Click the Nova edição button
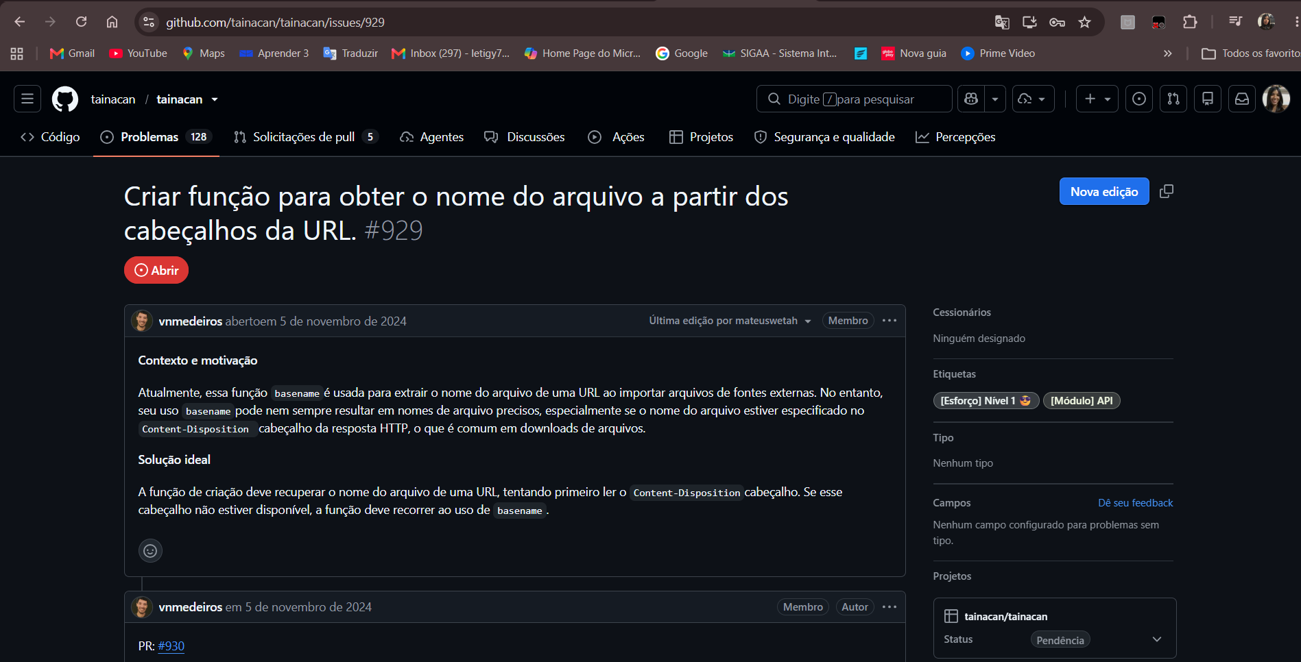The height and width of the screenshot is (662, 1301). point(1104,191)
